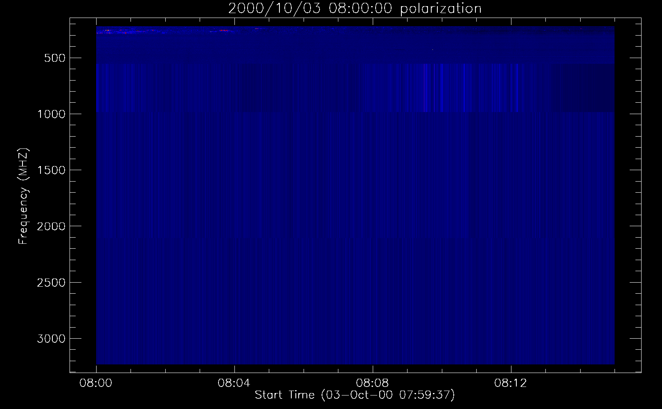Click the 500 frequency tick label

[55, 58]
